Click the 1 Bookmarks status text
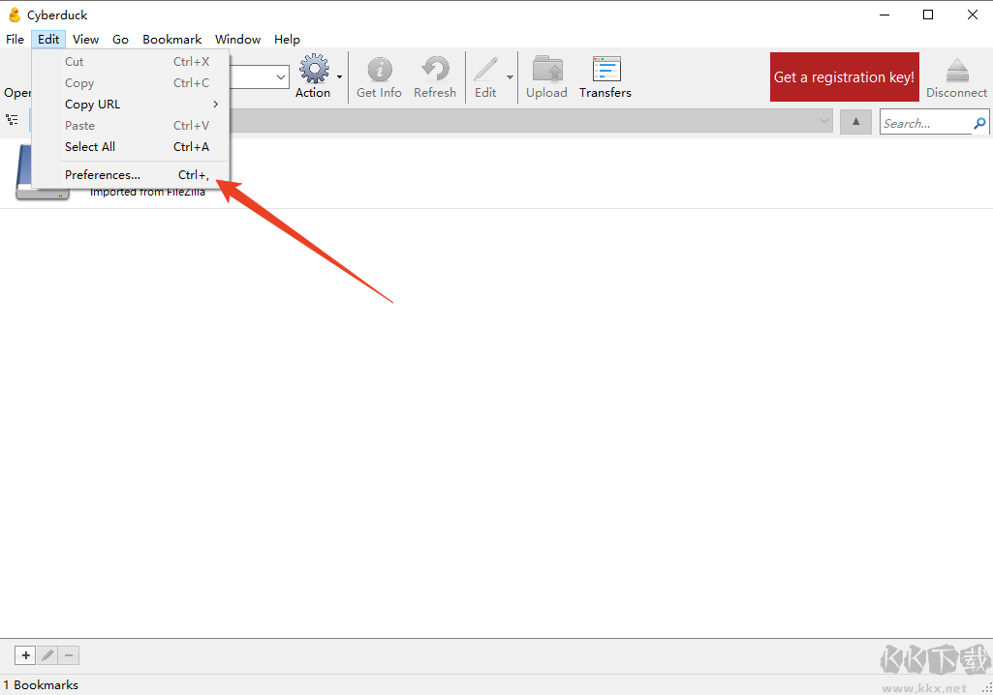The height and width of the screenshot is (695, 993). click(x=41, y=685)
